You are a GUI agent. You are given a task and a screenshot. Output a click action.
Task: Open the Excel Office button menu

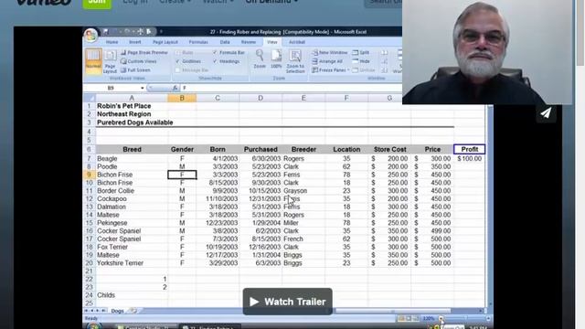click(90, 35)
